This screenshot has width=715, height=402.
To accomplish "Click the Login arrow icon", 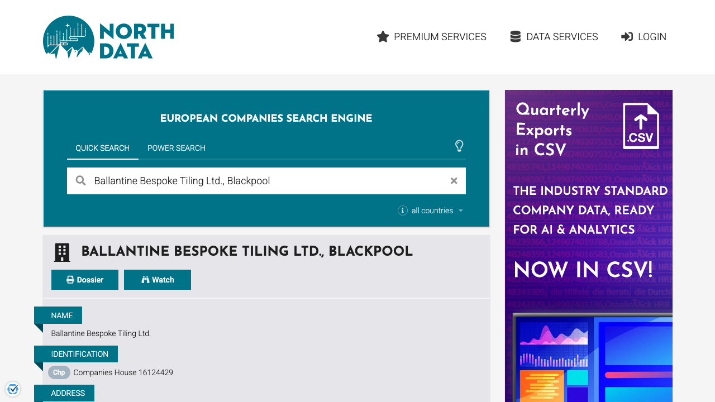I will click(627, 37).
